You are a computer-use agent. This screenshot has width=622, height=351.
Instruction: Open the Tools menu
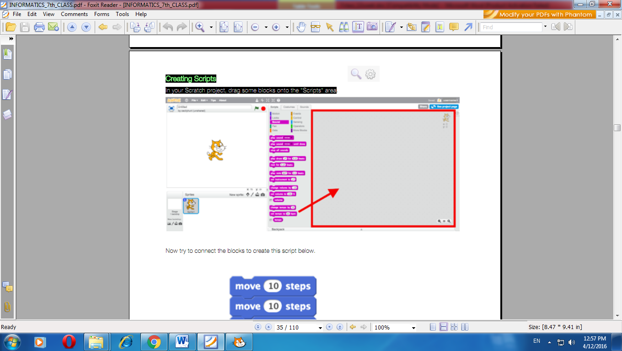(x=123, y=14)
